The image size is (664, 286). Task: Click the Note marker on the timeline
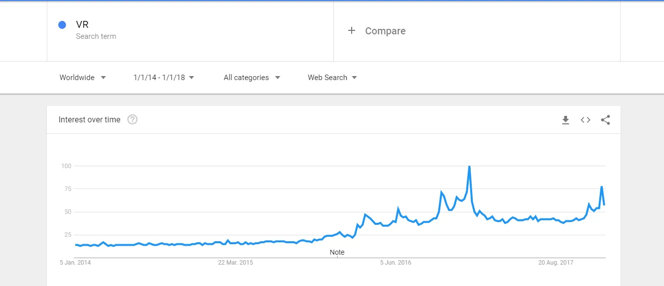[337, 252]
